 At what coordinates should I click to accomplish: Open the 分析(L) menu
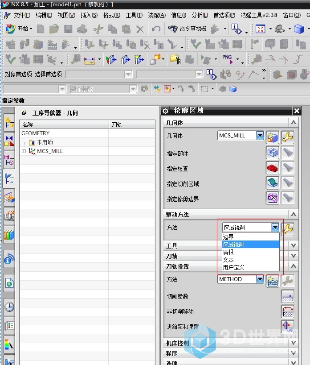click(x=200, y=15)
